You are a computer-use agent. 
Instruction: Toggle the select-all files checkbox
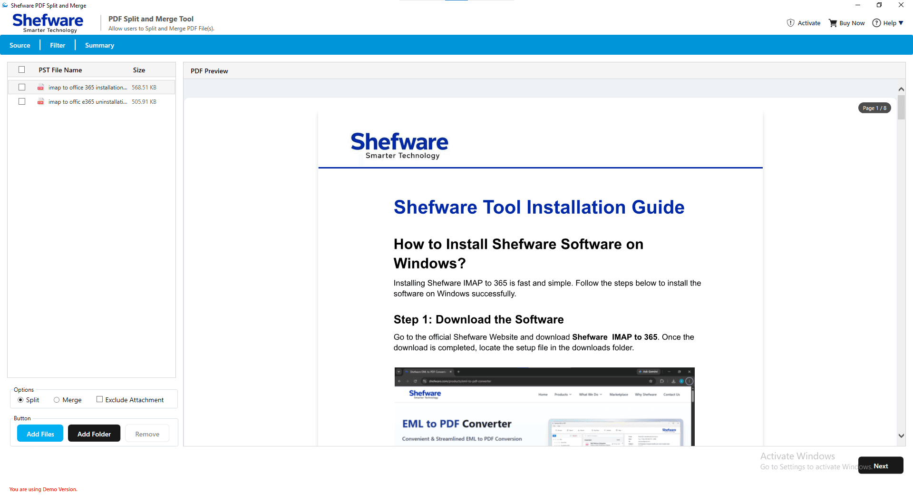[21, 69]
